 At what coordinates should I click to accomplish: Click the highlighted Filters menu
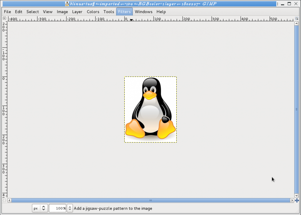tap(124, 12)
